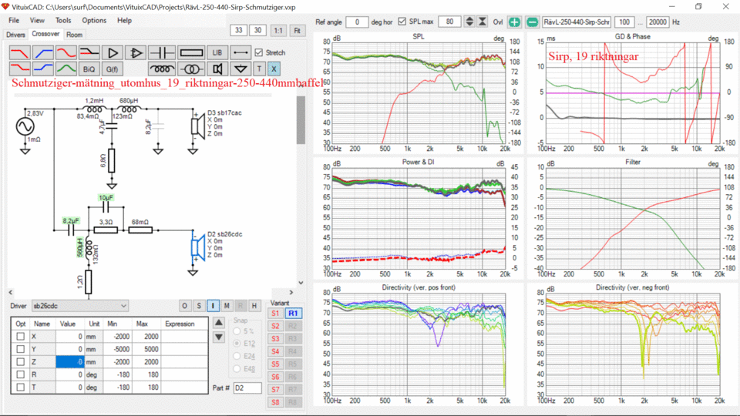740x416 pixels.
Task: Click the T toolbar button
Action: click(259, 69)
